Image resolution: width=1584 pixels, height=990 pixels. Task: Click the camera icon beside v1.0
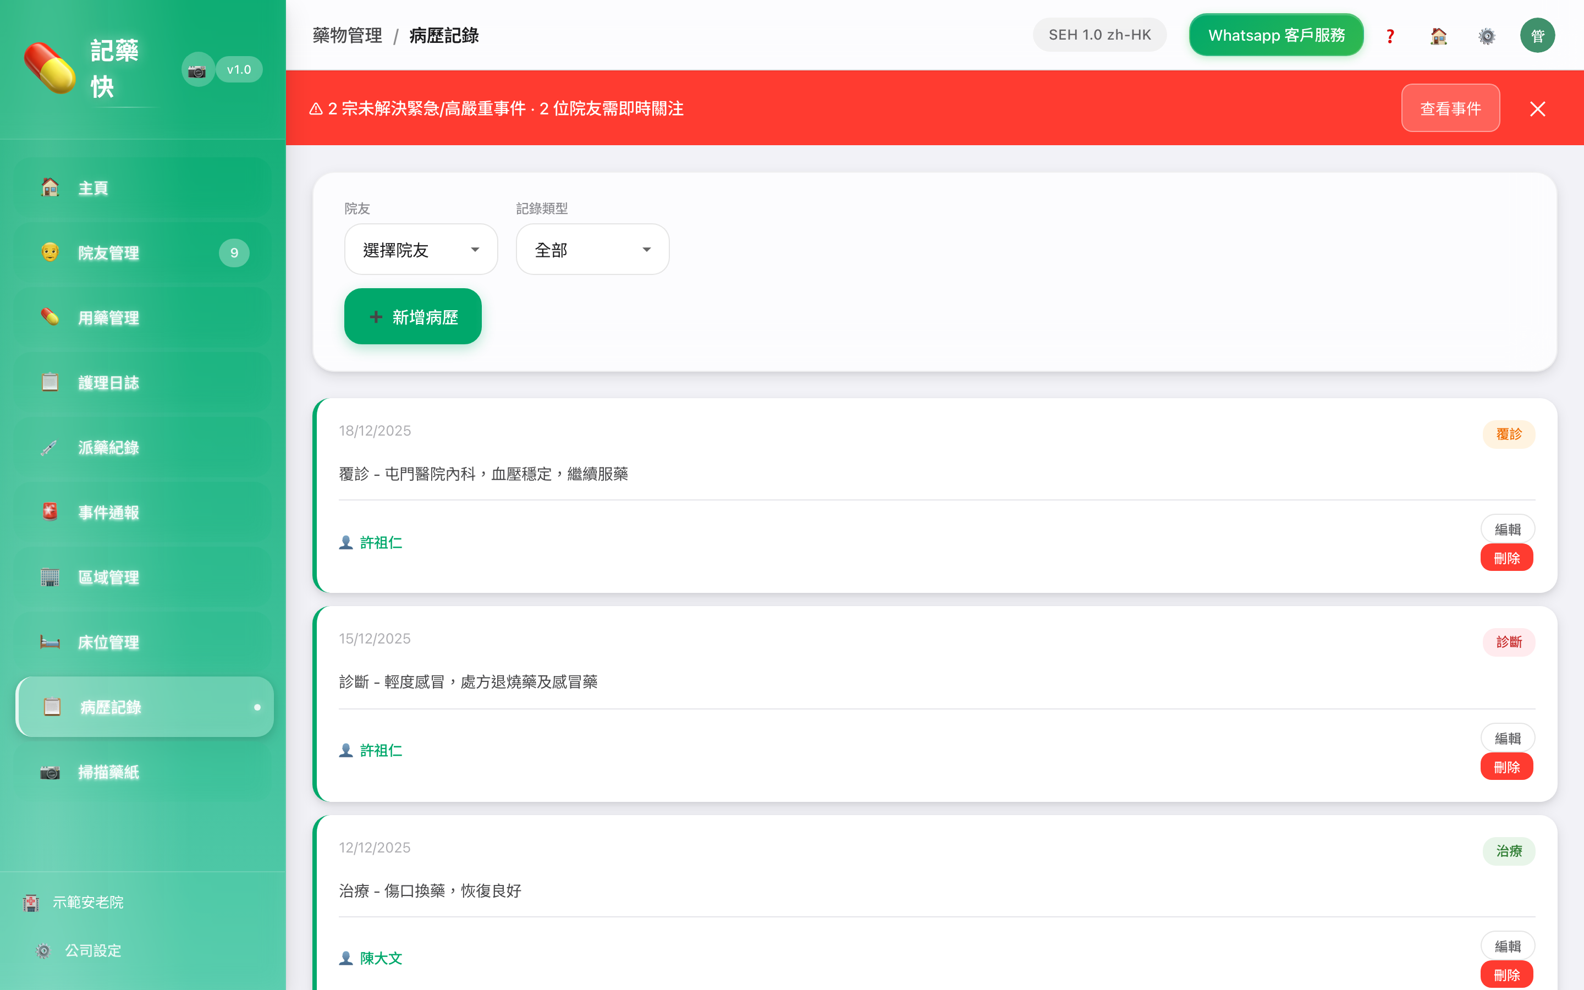(197, 70)
